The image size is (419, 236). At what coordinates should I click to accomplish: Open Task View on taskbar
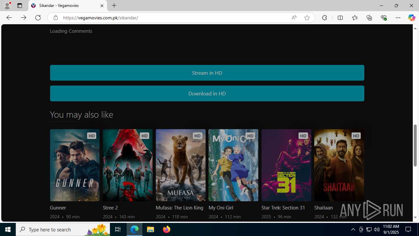pos(118,229)
